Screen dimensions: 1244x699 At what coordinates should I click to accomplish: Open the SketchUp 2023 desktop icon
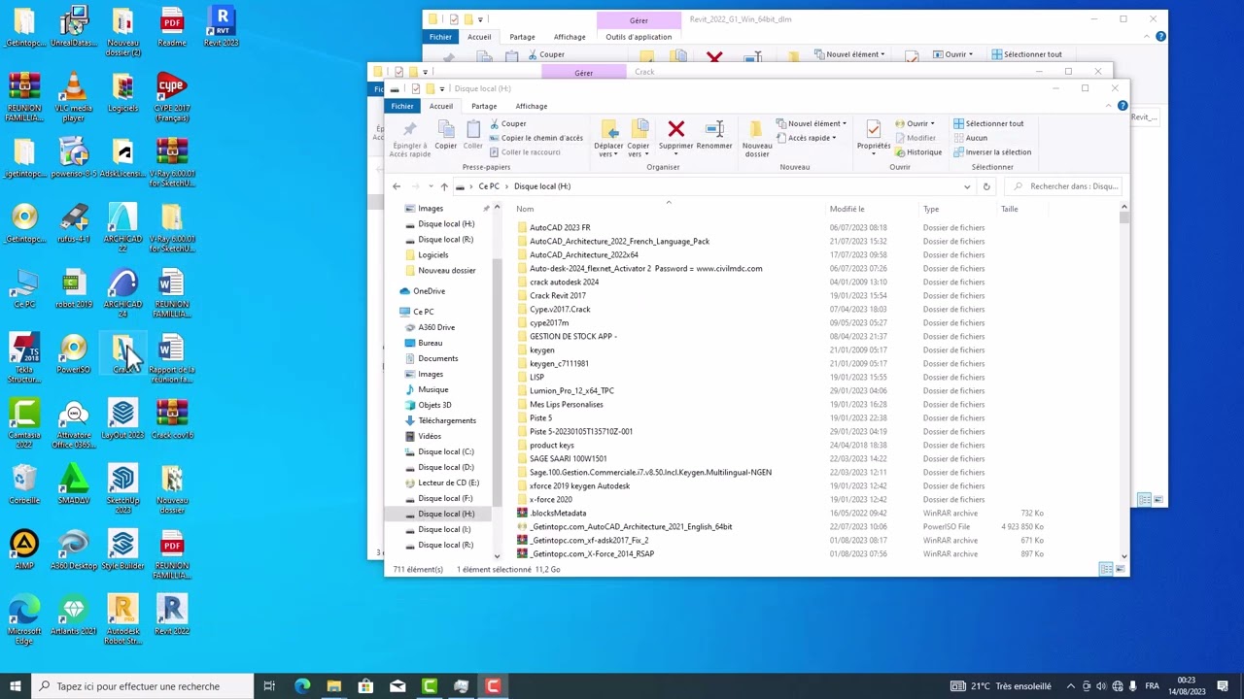(x=122, y=489)
